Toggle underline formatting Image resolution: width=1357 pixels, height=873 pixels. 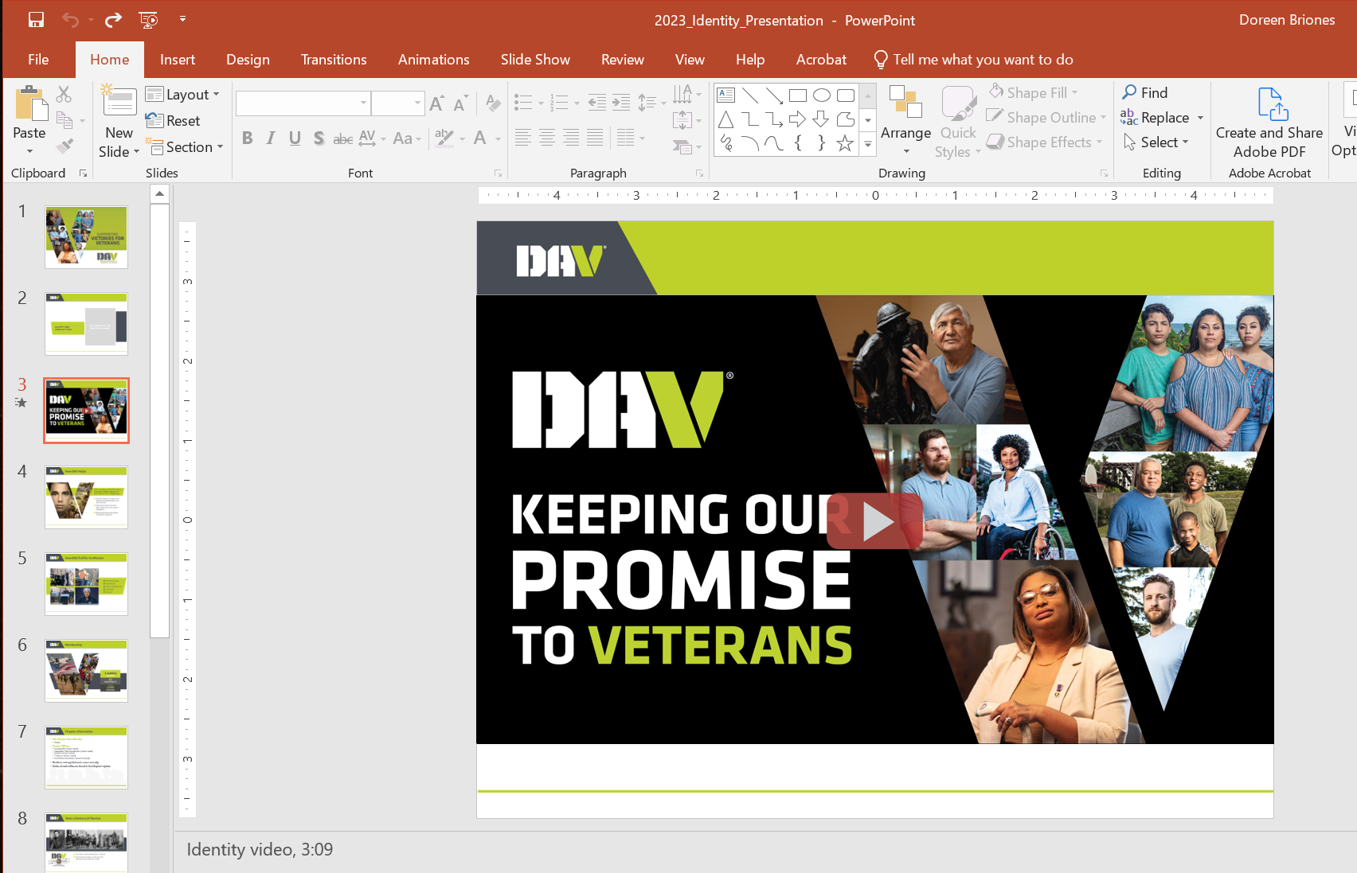tap(294, 138)
